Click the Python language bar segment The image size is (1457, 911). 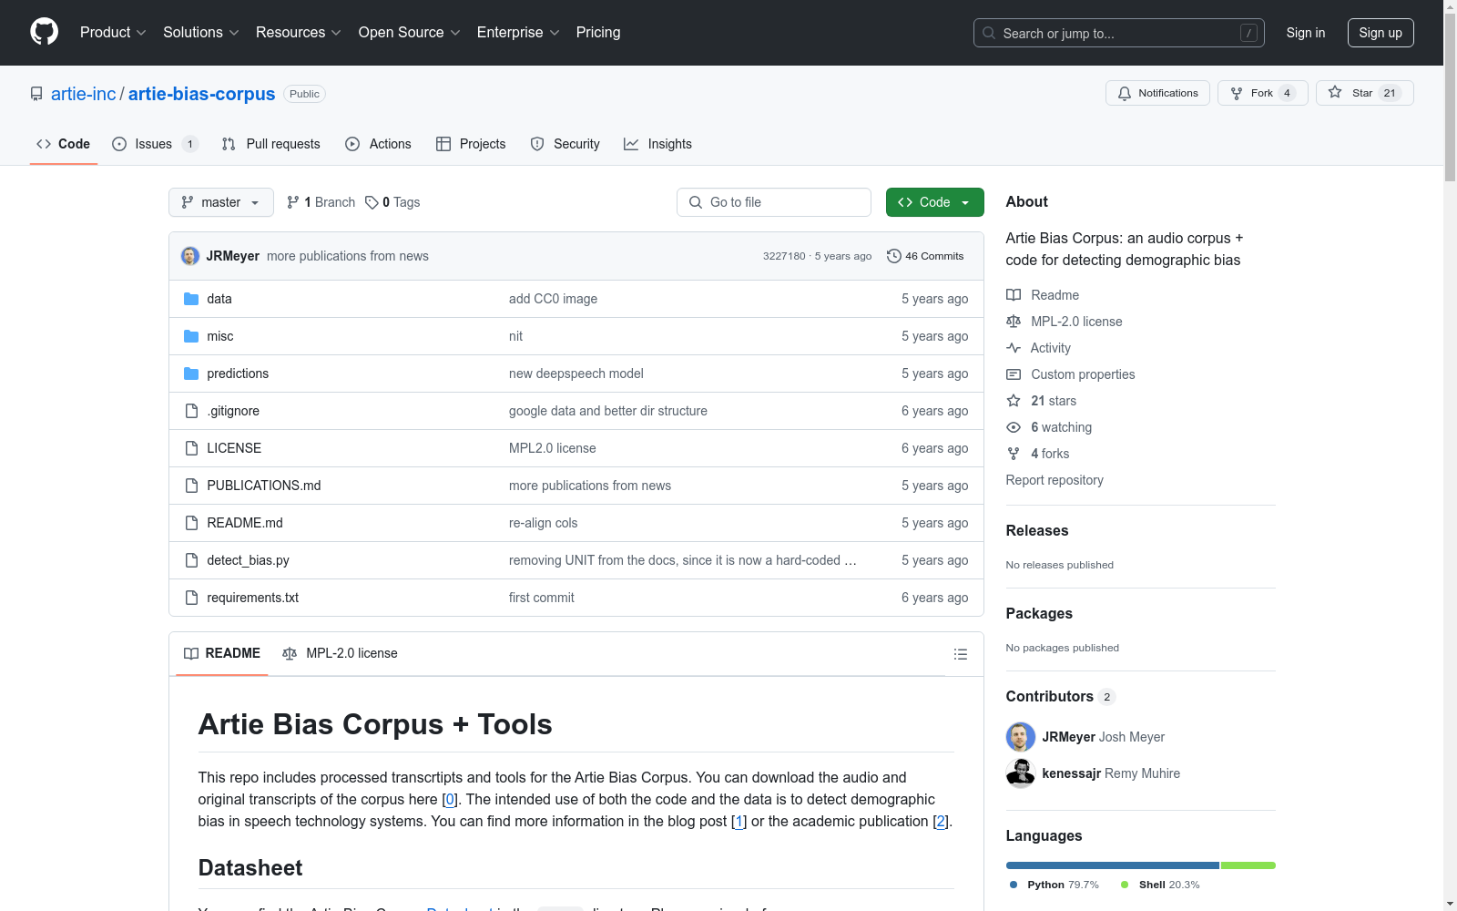(1113, 865)
